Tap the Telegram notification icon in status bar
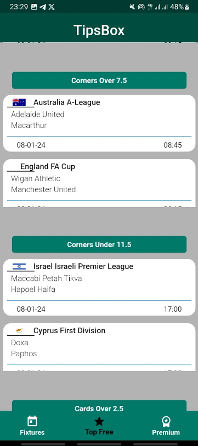 pos(43,7)
